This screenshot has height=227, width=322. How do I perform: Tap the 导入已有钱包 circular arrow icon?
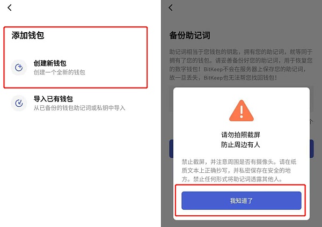[x=19, y=103]
